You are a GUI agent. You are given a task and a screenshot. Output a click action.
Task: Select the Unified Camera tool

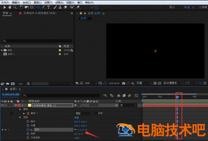pyautogui.click(x=26, y=7)
